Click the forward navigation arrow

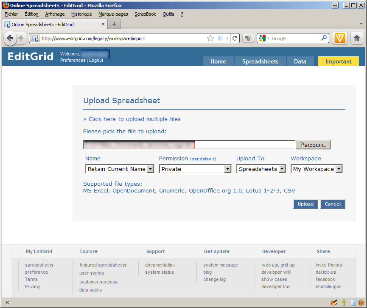click(x=21, y=38)
